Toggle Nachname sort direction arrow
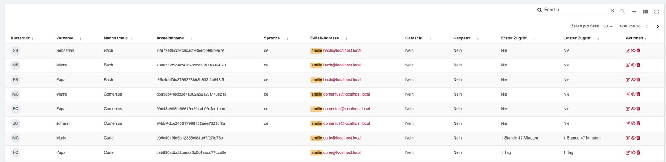The height and width of the screenshot is (162, 666). [127, 38]
